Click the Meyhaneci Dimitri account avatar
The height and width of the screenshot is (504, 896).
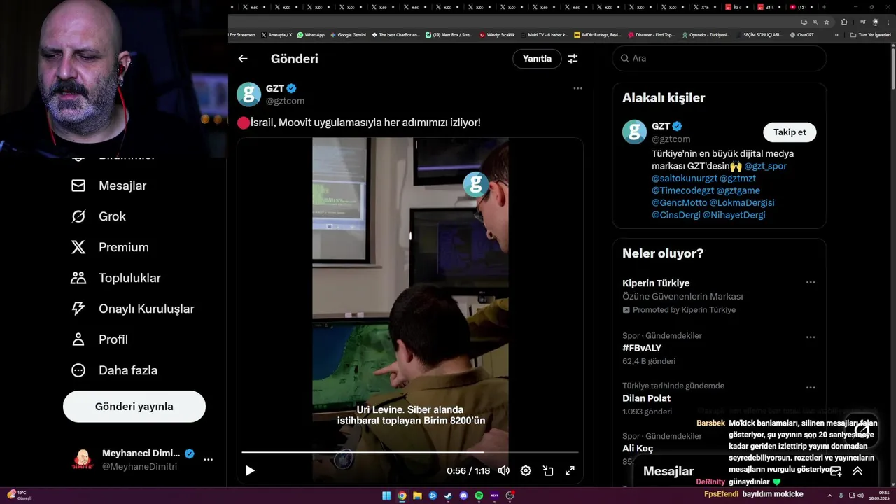point(83,460)
